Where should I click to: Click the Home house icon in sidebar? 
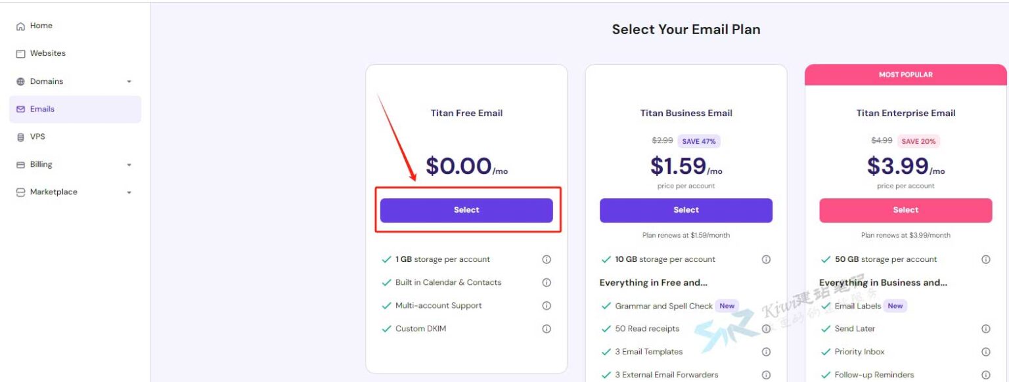20,25
